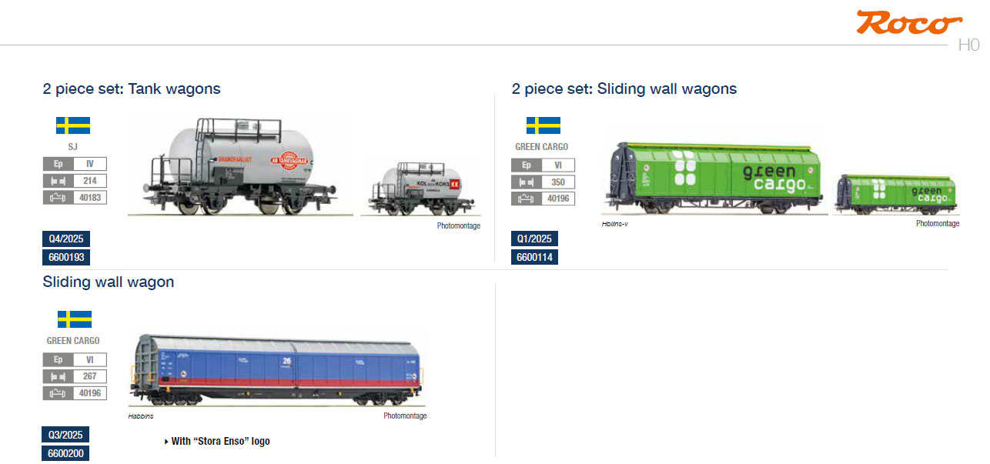Select the small green cargo wagon image
990x464 pixels.
click(897, 194)
